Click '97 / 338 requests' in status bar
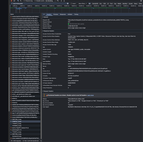This screenshot has width=143, height=142. [16, 141]
